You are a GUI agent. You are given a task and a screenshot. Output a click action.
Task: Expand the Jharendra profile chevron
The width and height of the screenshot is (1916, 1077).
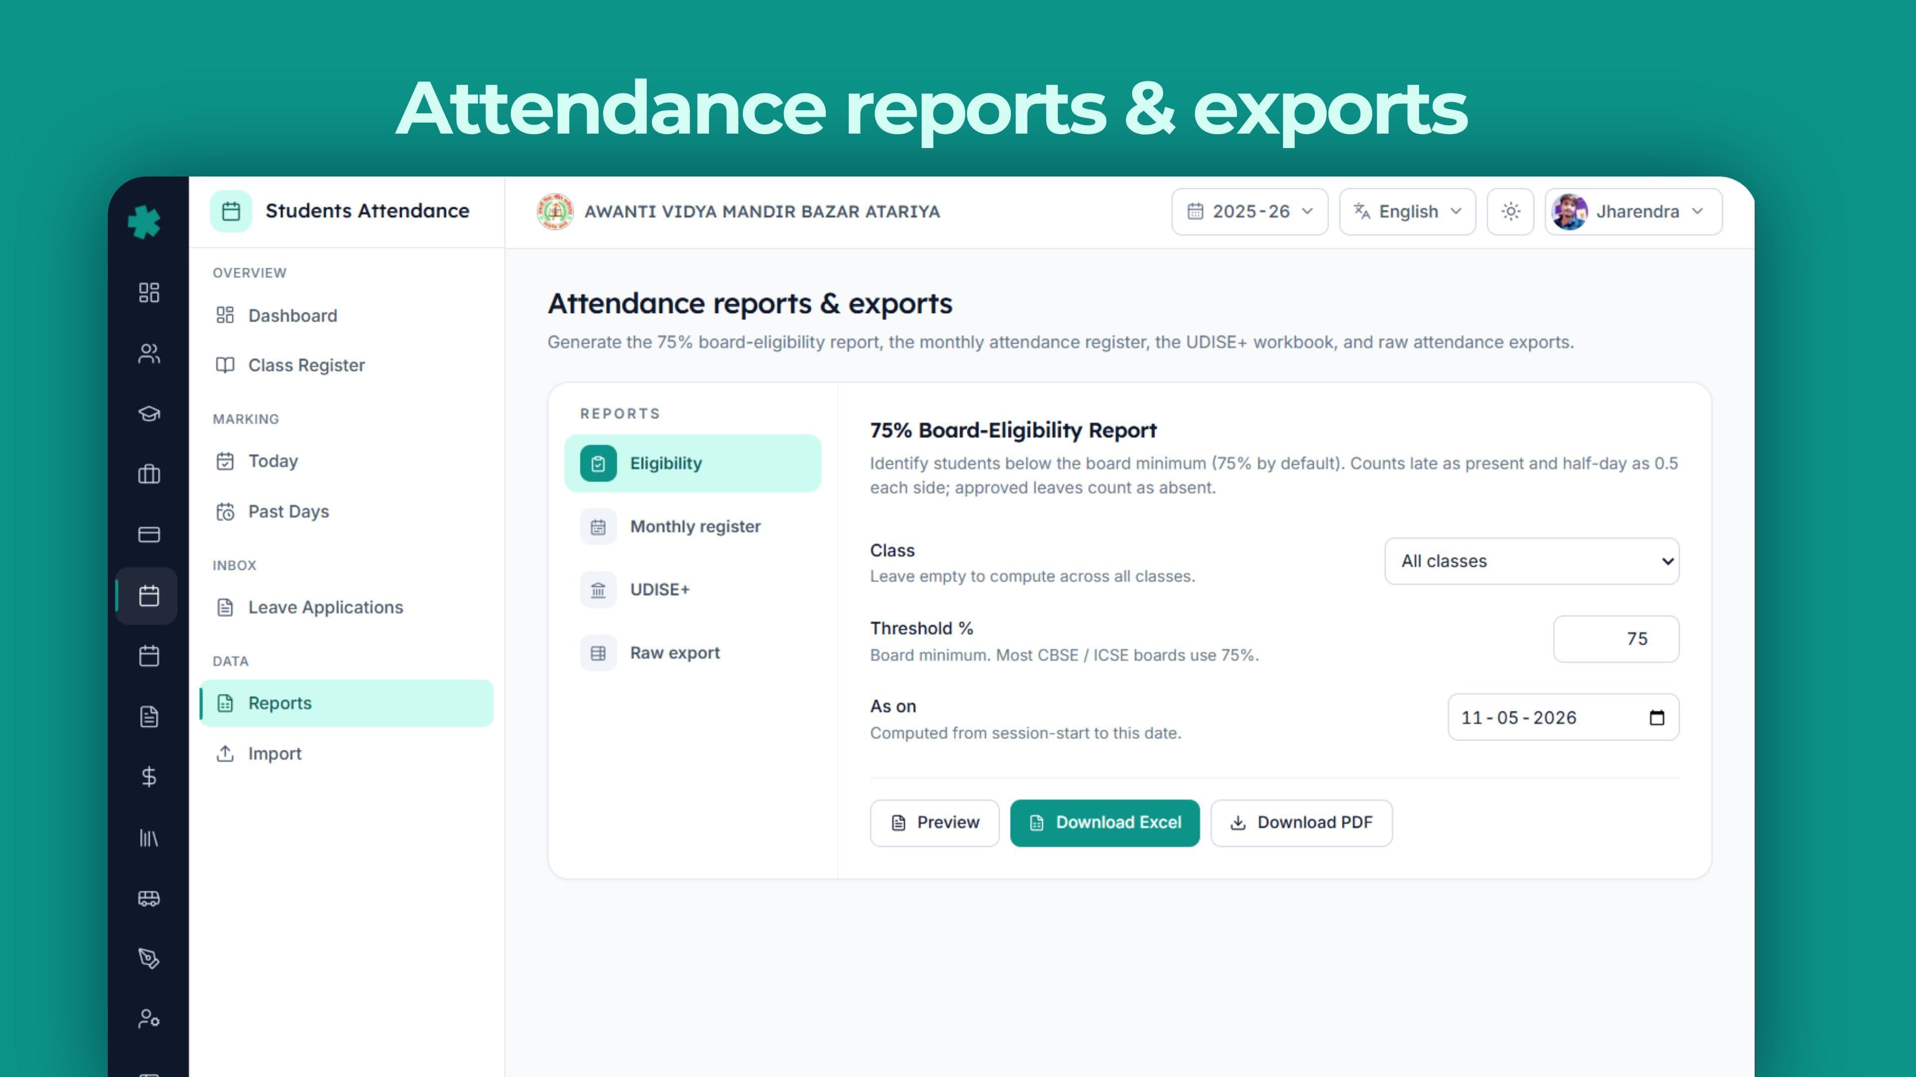(1697, 211)
